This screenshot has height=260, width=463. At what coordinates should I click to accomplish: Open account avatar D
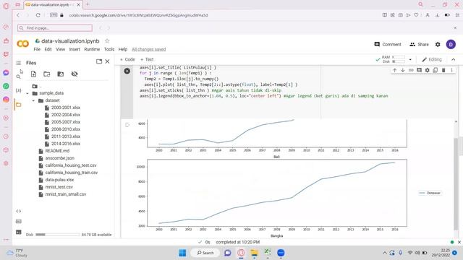click(x=451, y=45)
